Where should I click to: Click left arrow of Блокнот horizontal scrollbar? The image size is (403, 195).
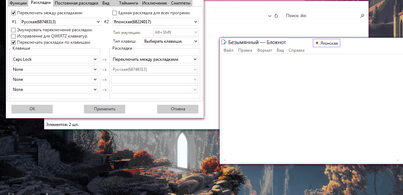coord(224,160)
